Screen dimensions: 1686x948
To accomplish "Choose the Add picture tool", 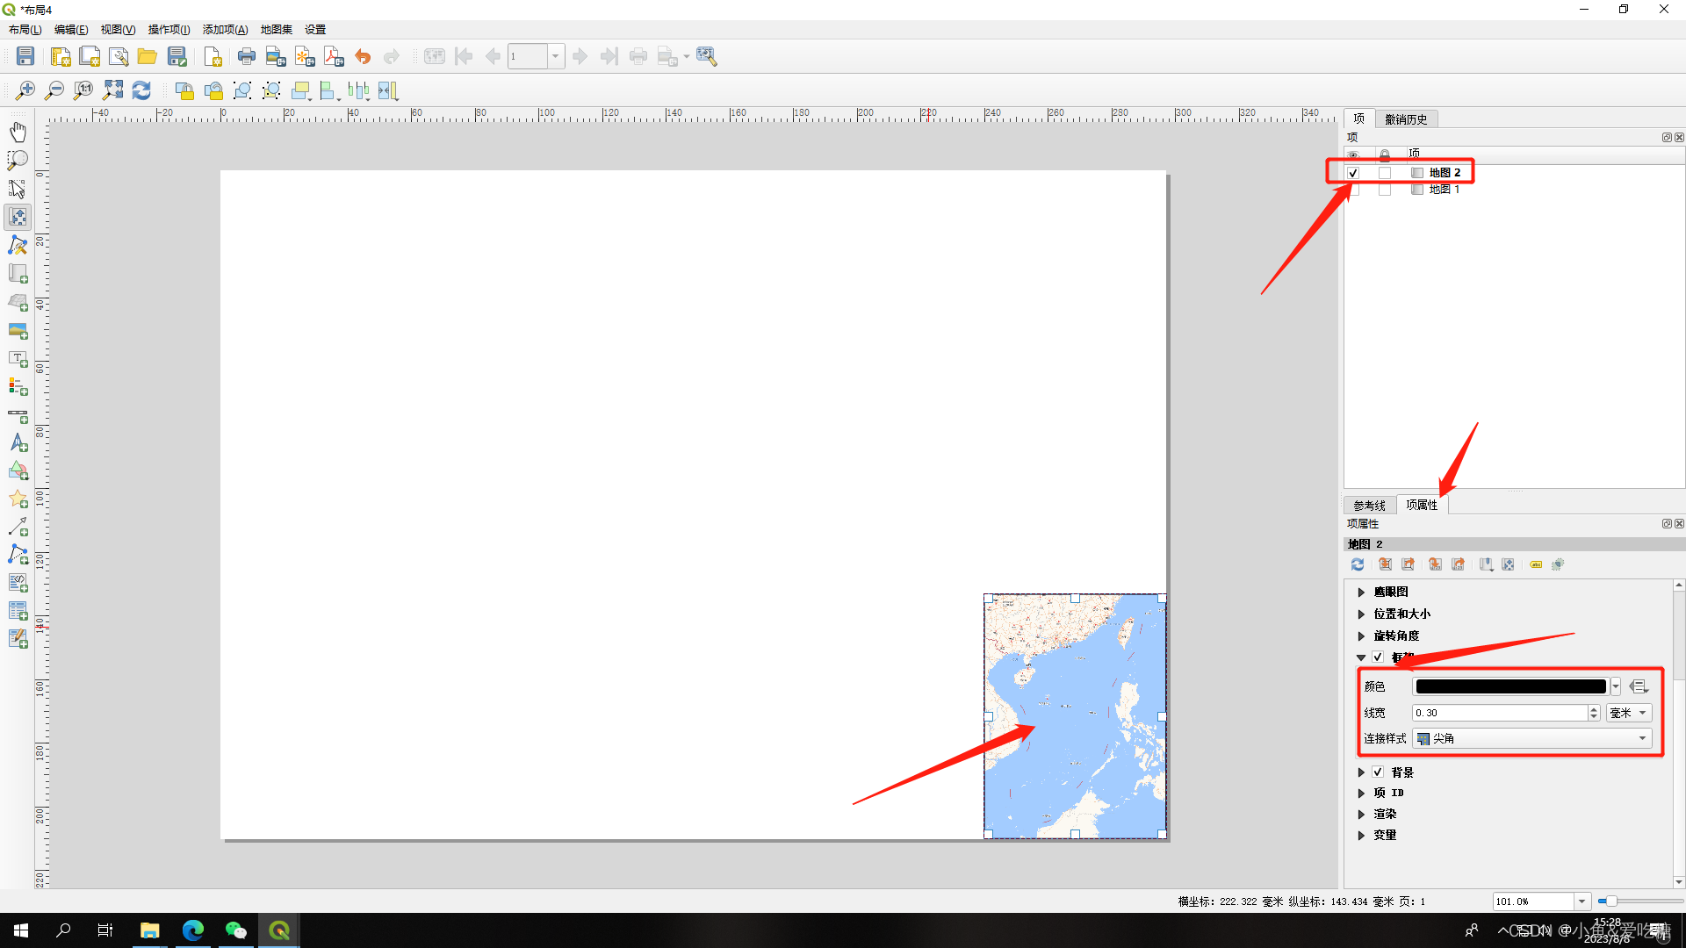I will (18, 331).
